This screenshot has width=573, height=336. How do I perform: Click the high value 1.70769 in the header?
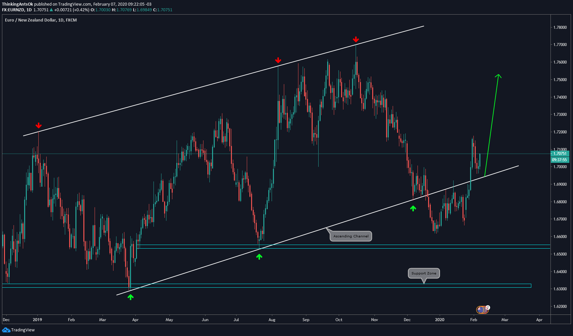[124, 10]
